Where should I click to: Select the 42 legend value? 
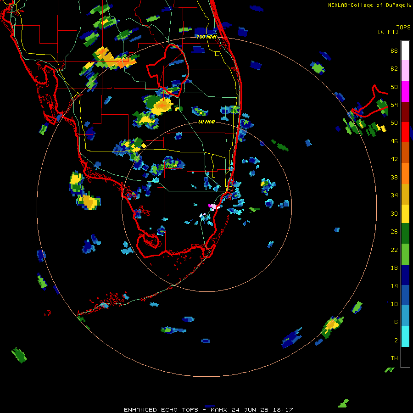(x=394, y=159)
